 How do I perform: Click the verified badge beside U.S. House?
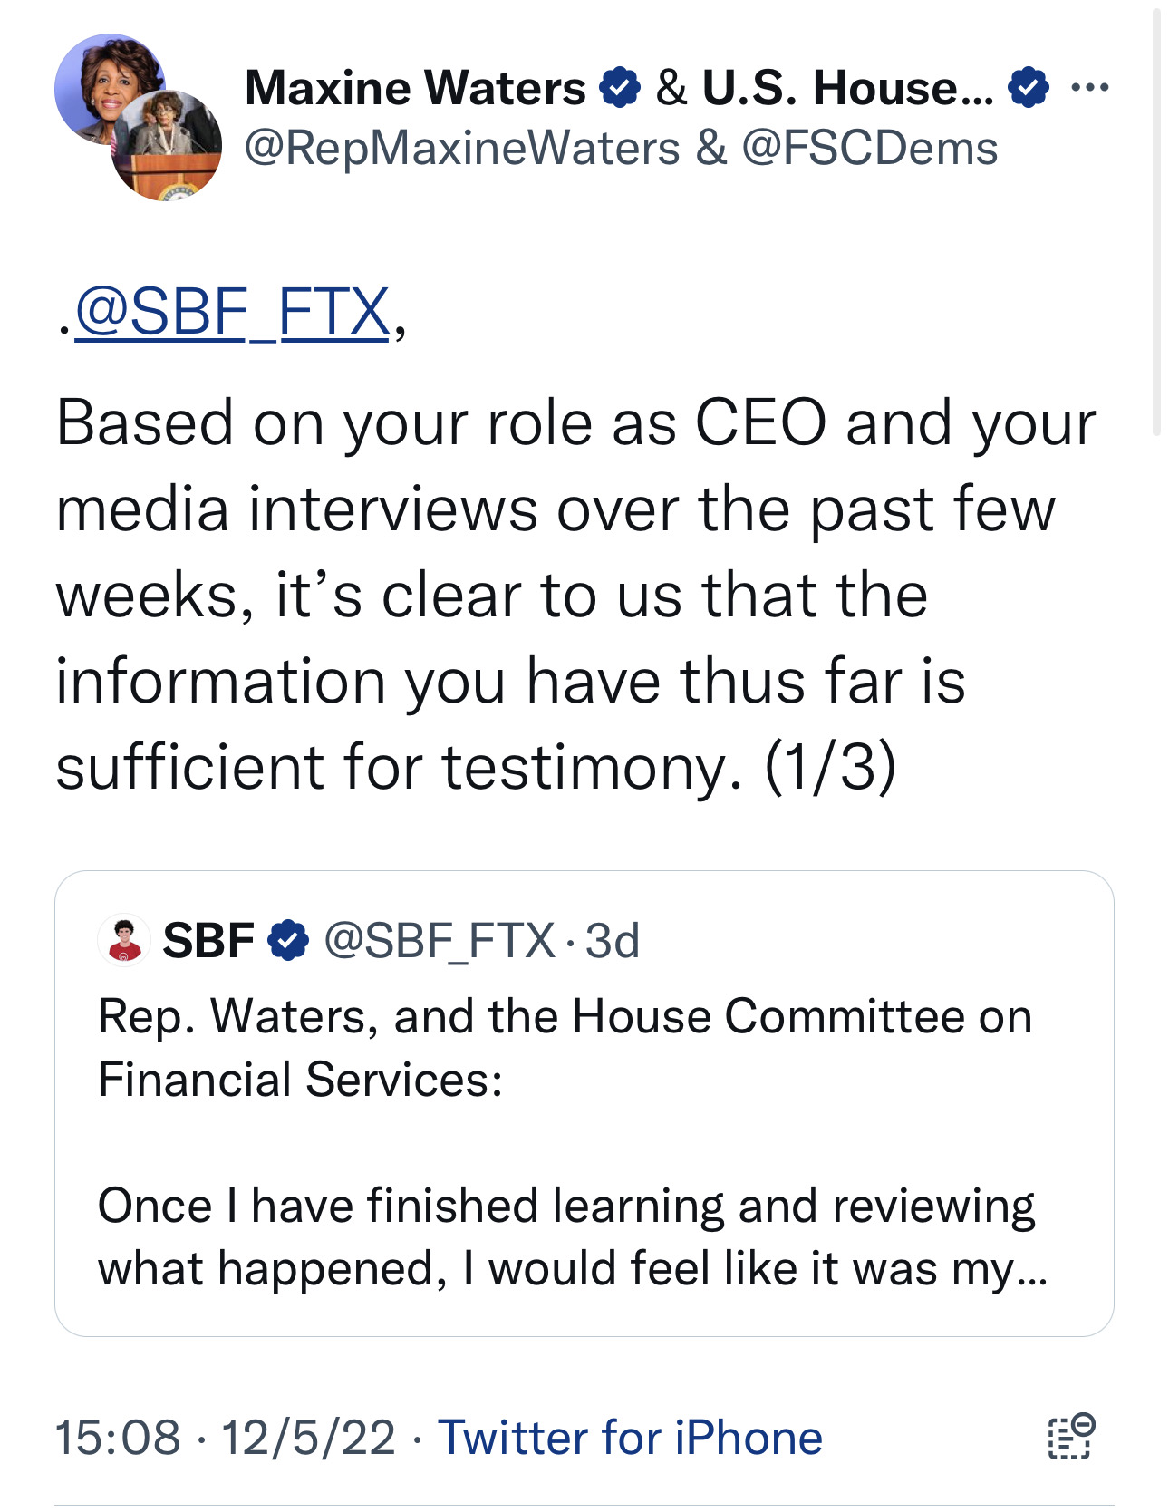coord(1029,88)
